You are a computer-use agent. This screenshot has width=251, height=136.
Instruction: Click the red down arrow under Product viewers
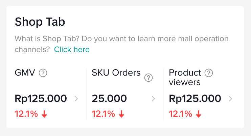(199, 114)
